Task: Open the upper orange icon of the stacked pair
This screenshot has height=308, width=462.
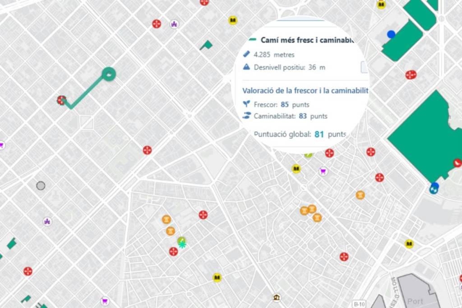Action: tap(166, 219)
